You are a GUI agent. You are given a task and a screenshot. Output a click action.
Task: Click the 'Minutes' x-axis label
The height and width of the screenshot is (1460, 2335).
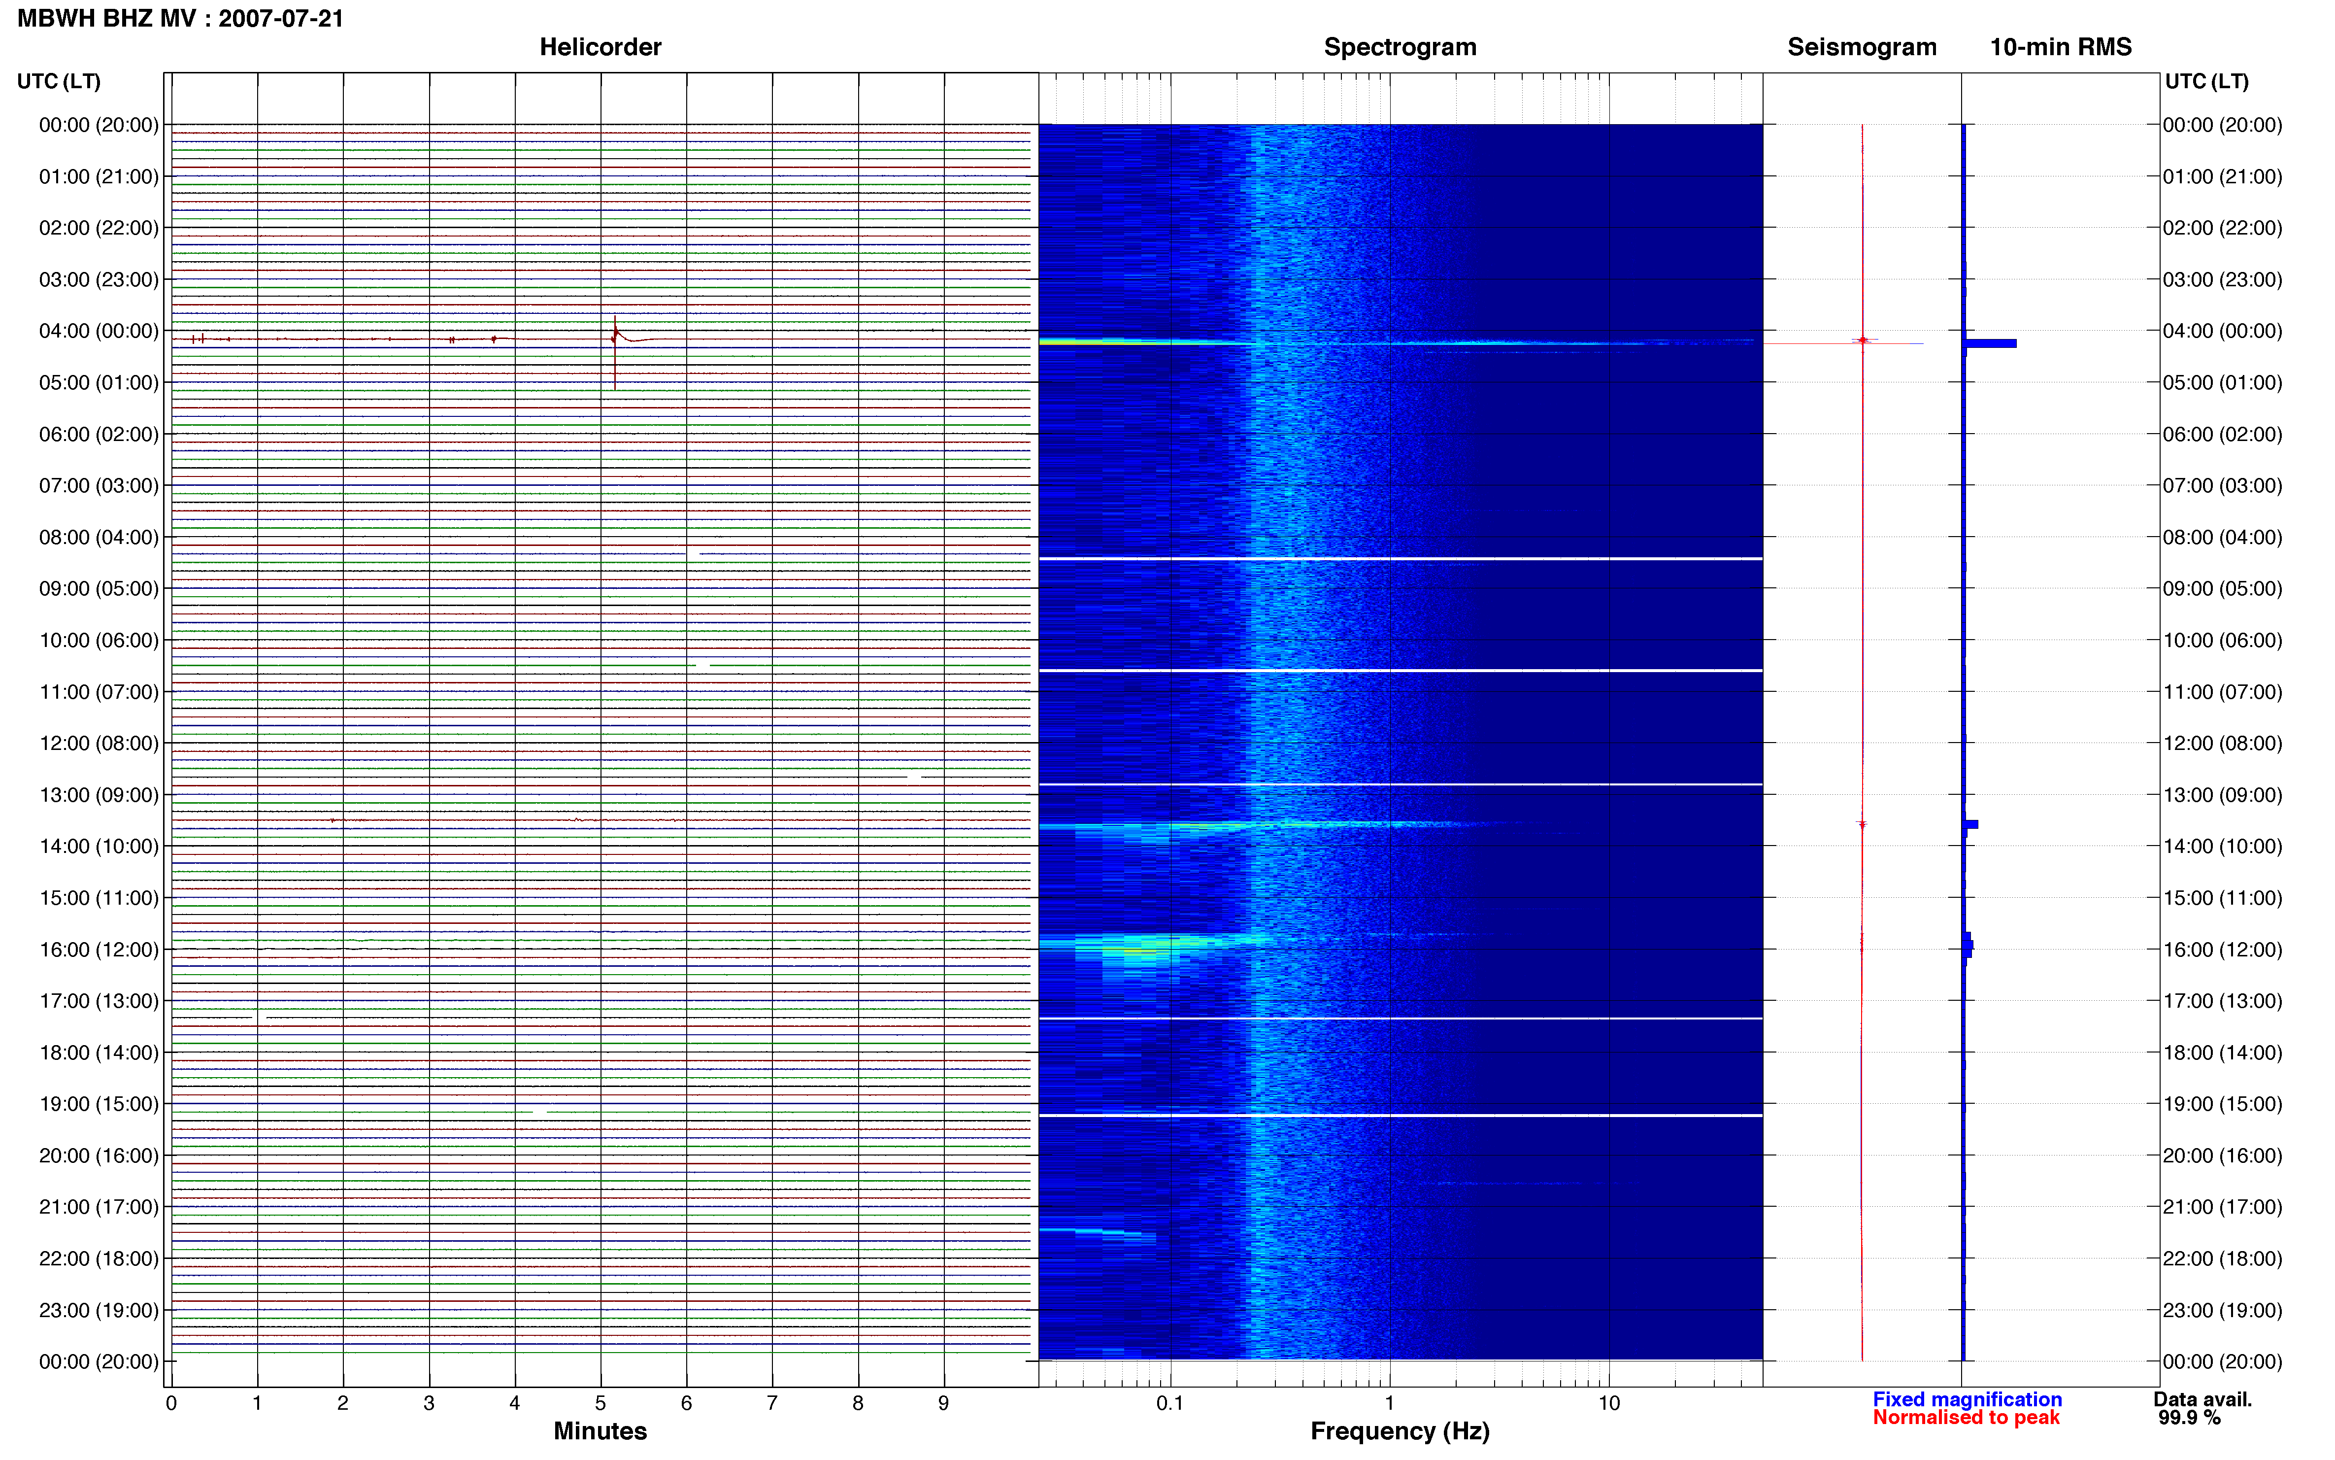tap(600, 1431)
